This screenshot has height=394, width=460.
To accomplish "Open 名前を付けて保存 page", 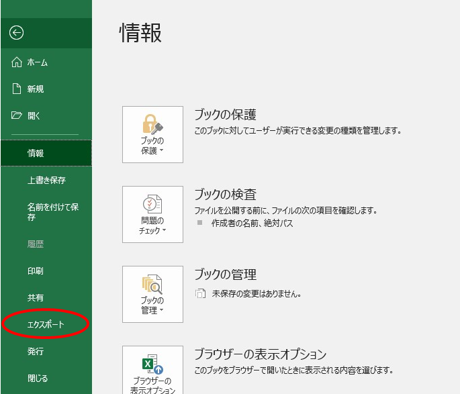I will point(46,212).
